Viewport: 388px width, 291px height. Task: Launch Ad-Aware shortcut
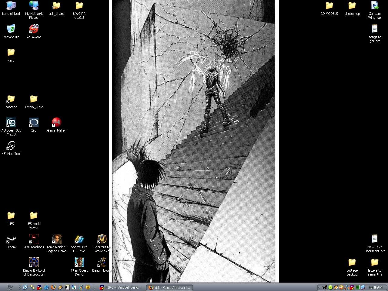[34, 32]
